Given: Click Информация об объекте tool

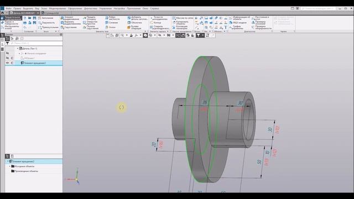Looking at the screenshot, I should click(240, 18).
